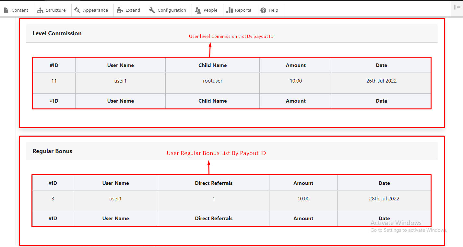Select the rootuser cell in Level Commission
The width and height of the screenshot is (463, 247).
pyautogui.click(x=212, y=81)
